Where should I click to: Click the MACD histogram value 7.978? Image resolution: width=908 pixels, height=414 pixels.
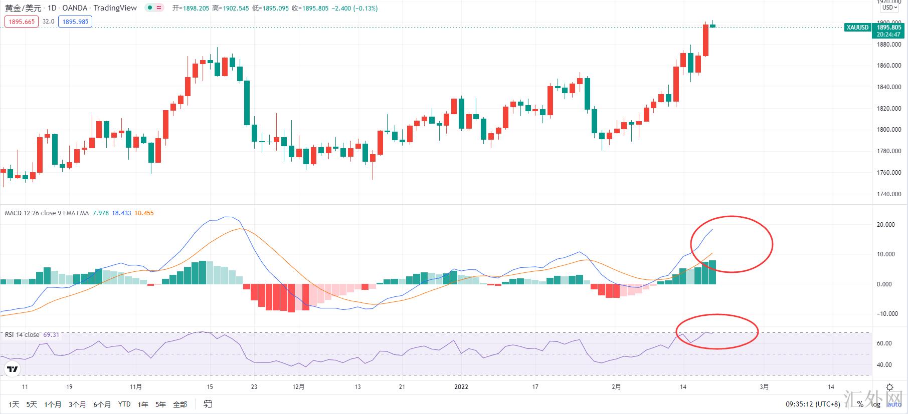[101, 213]
